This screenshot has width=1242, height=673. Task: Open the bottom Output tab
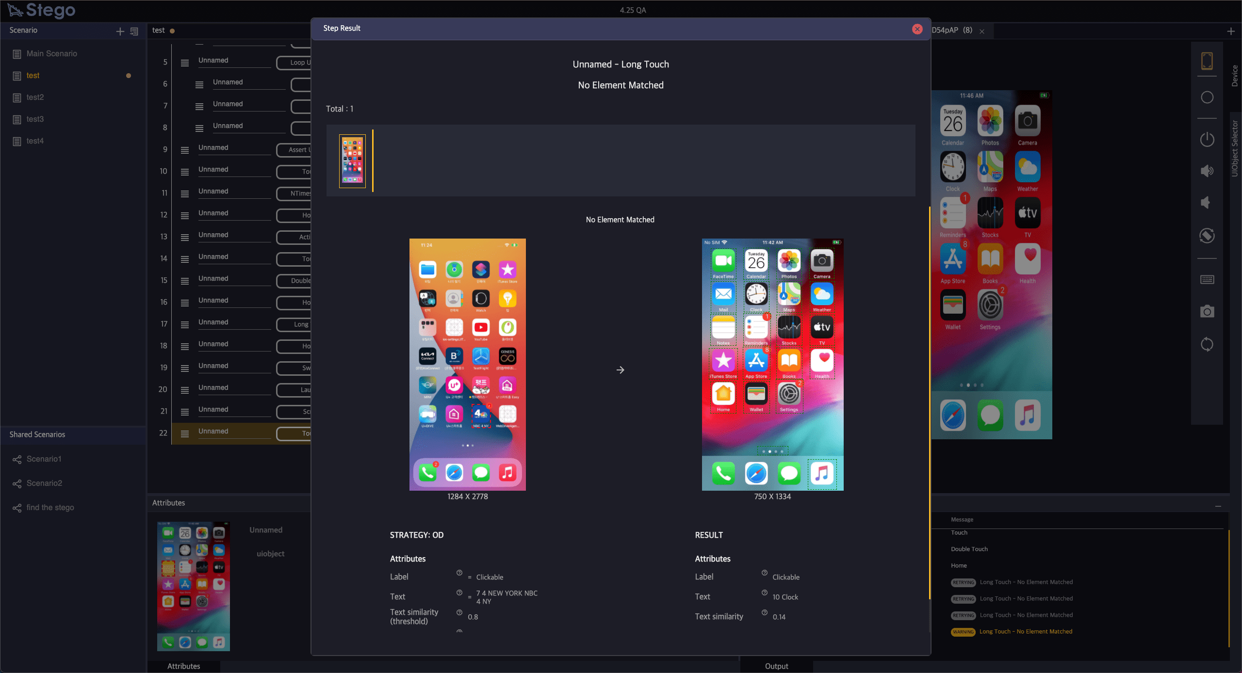coord(776,666)
